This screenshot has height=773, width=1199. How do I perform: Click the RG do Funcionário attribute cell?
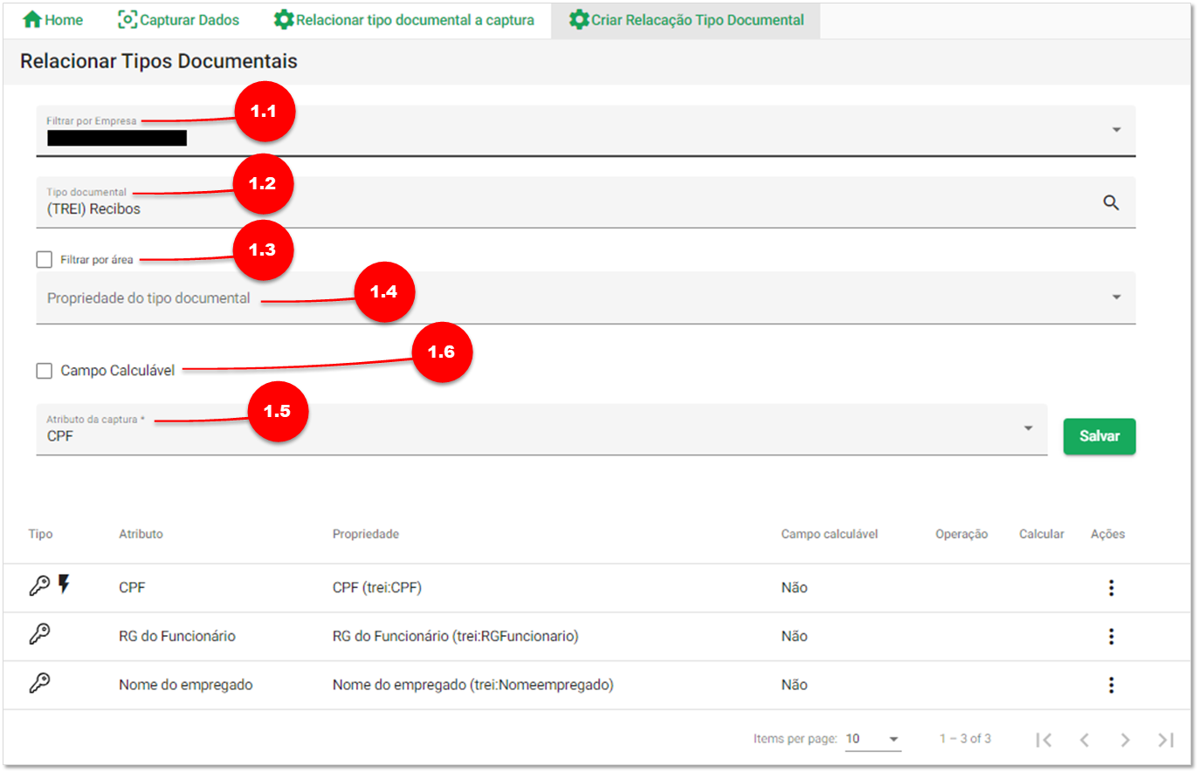tap(177, 637)
